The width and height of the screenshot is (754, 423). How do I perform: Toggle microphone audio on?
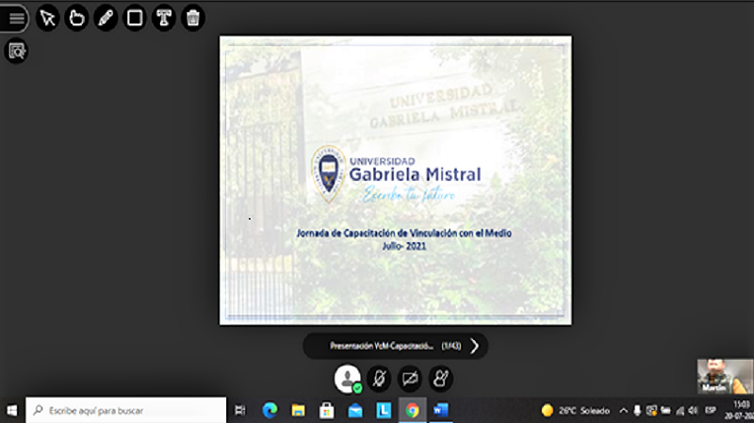coord(379,379)
